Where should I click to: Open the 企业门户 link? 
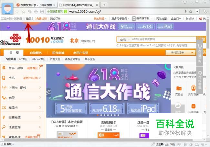click(x=176, y=18)
